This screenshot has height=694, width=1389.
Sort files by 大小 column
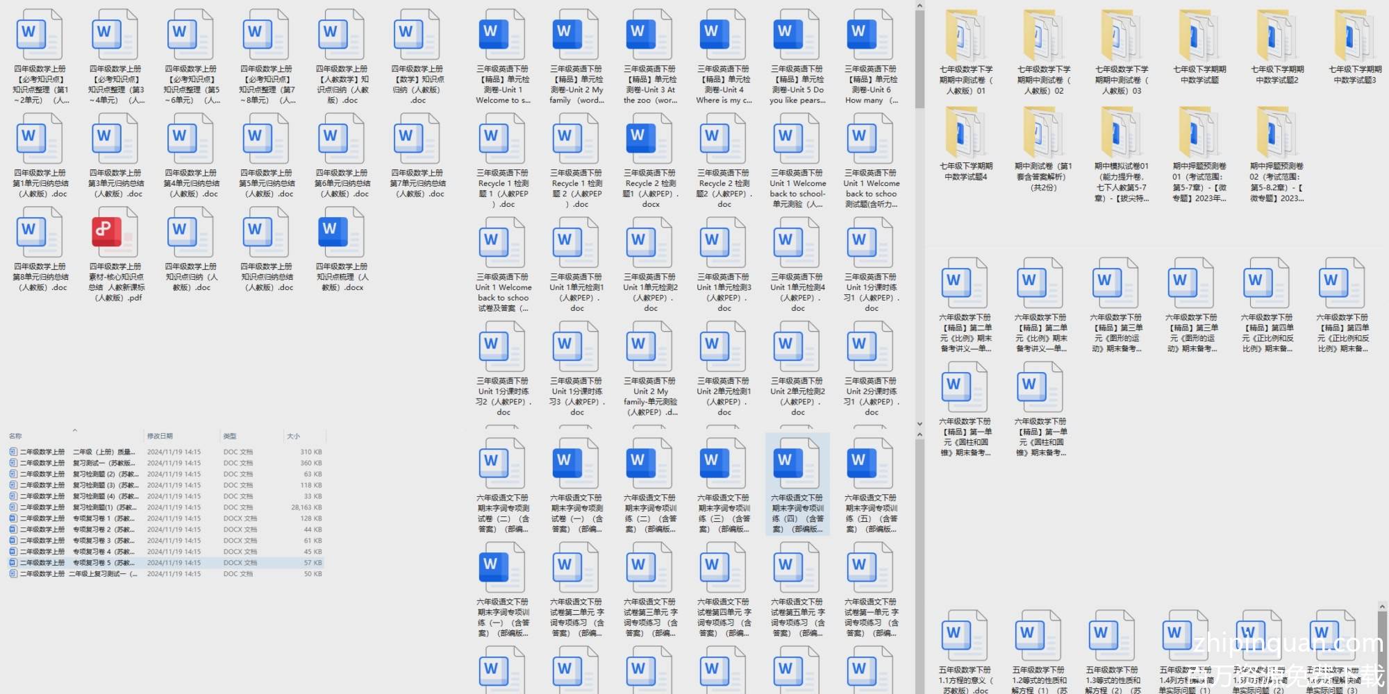pos(293,436)
